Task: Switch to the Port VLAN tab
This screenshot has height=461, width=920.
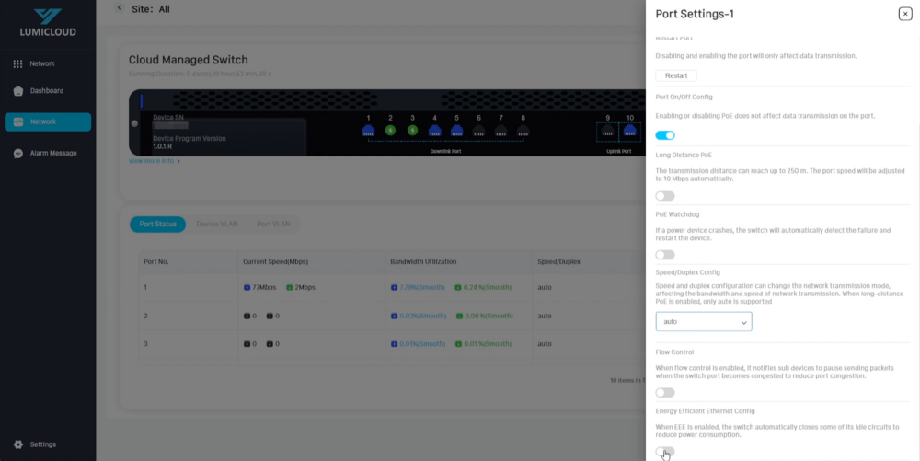Action: (273, 225)
